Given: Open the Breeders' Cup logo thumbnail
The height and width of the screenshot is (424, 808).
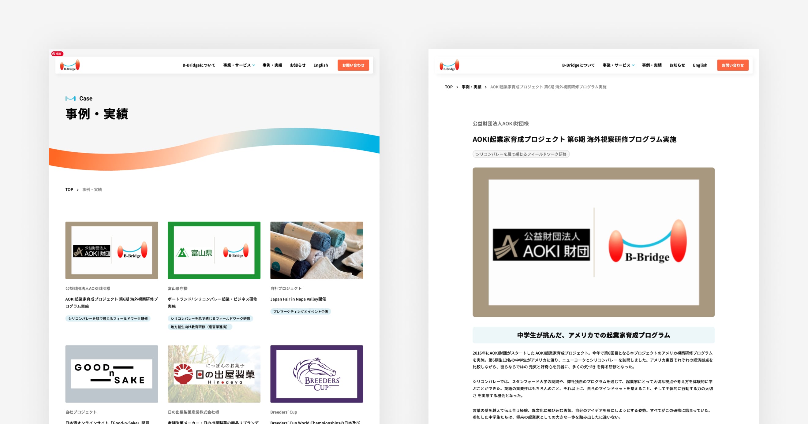Looking at the screenshot, I should [x=316, y=374].
